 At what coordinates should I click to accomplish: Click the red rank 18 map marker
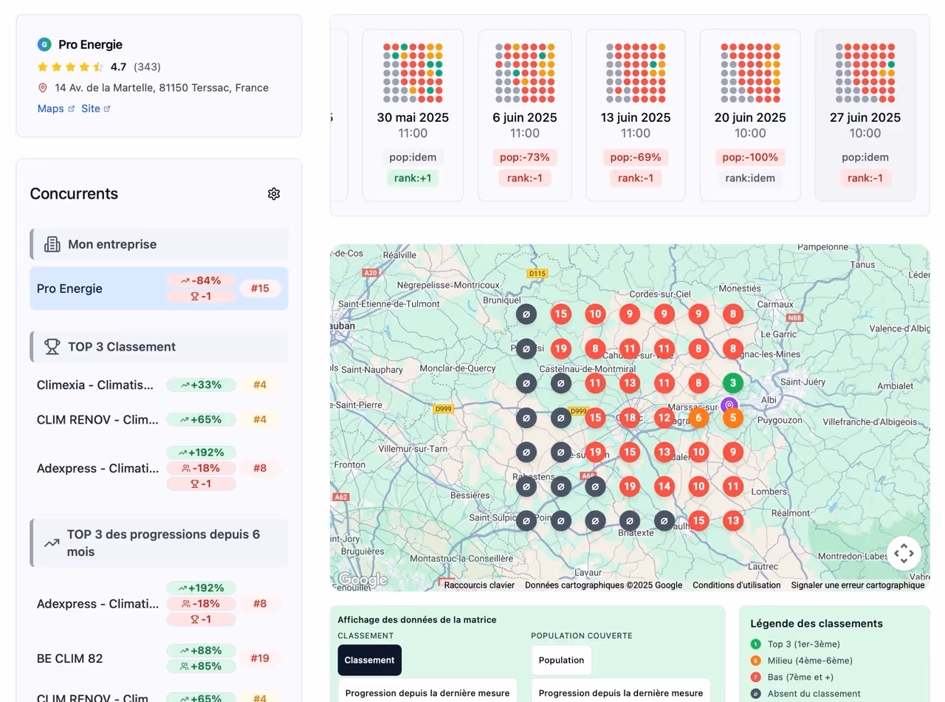[630, 418]
